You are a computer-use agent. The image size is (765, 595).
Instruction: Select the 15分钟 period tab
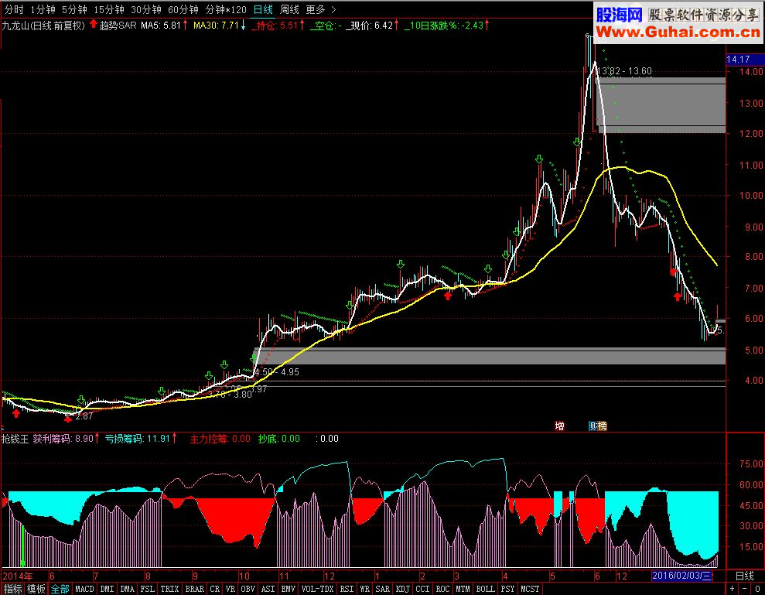[109, 9]
